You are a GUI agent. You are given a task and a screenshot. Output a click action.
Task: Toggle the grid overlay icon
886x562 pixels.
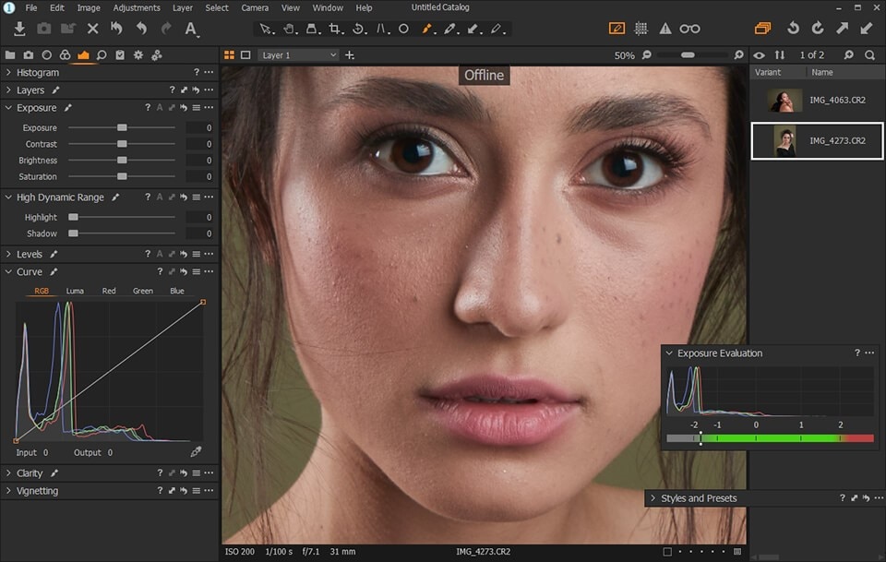641,30
